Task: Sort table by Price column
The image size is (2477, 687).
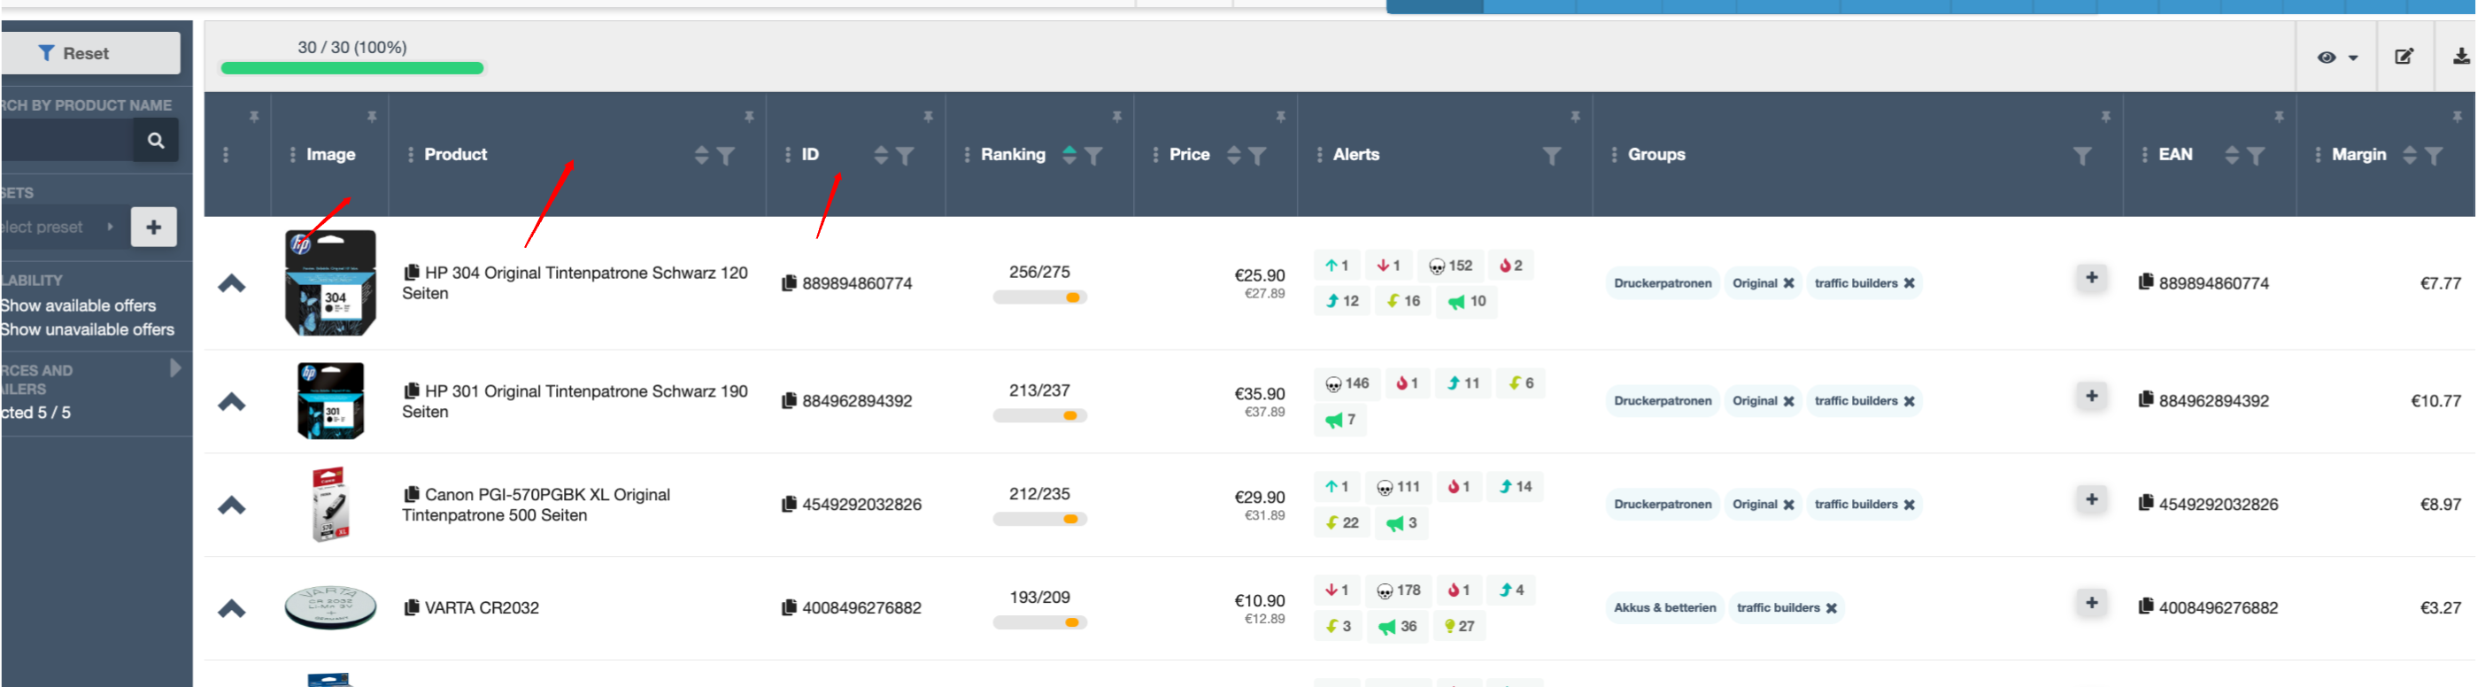Action: [1234, 155]
